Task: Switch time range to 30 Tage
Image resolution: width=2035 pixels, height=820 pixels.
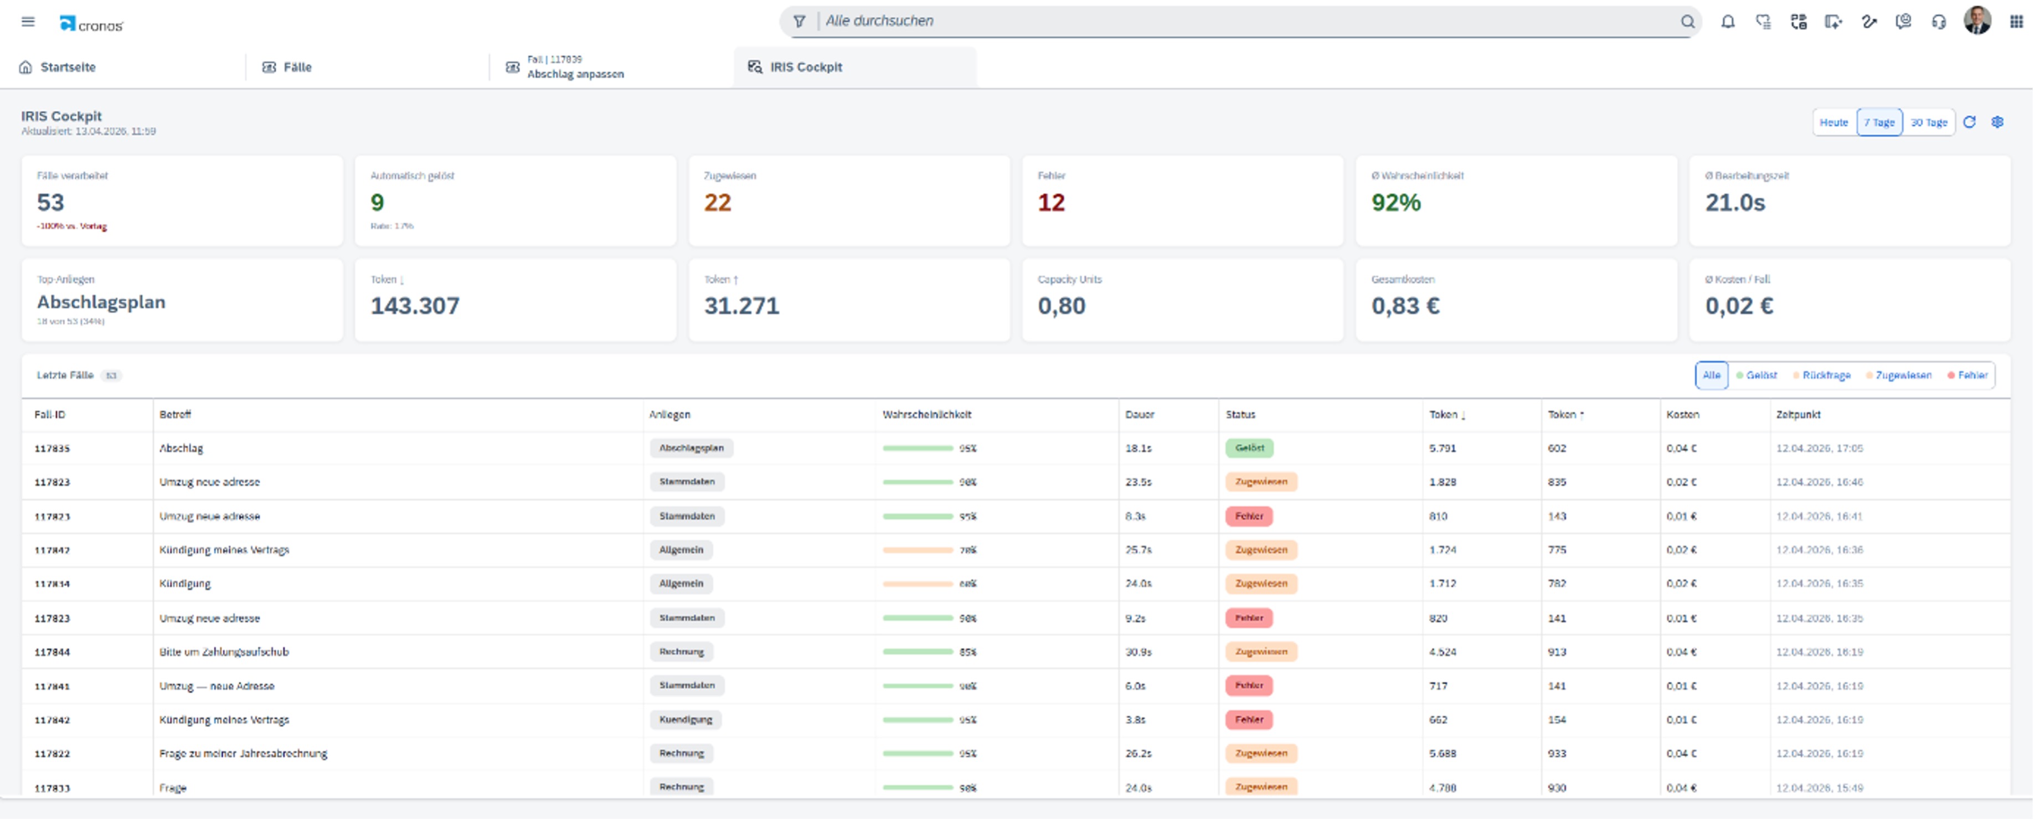Action: [1928, 122]
